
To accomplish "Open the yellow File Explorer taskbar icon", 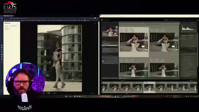I will (x=80, y=96).
